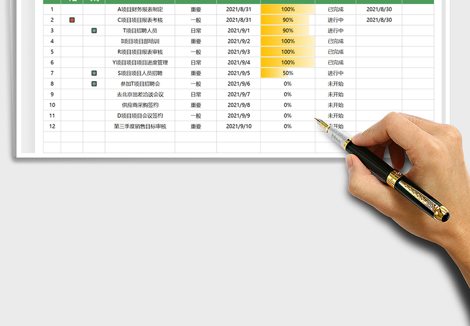
Task: Select the green marker in row 7
Action: click(94, 73)
